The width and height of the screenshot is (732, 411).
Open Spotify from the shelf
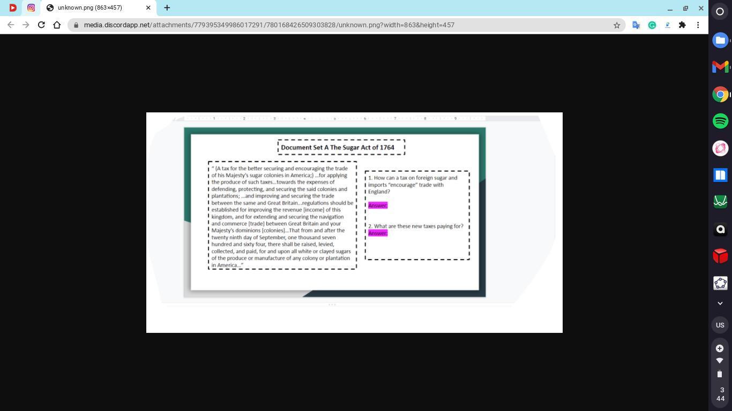[720, 121]
